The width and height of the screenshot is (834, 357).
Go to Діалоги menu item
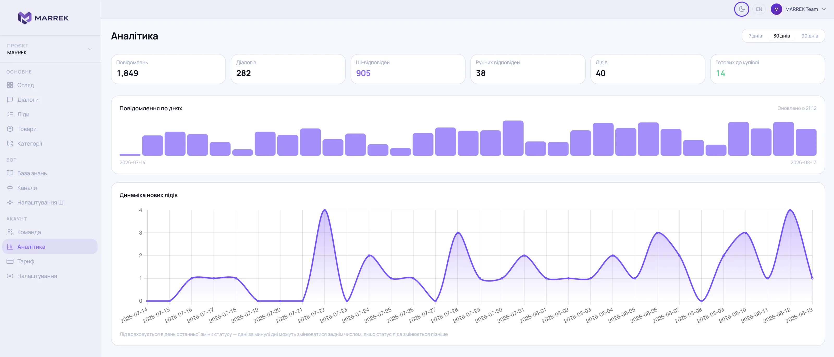coord(50,100)
